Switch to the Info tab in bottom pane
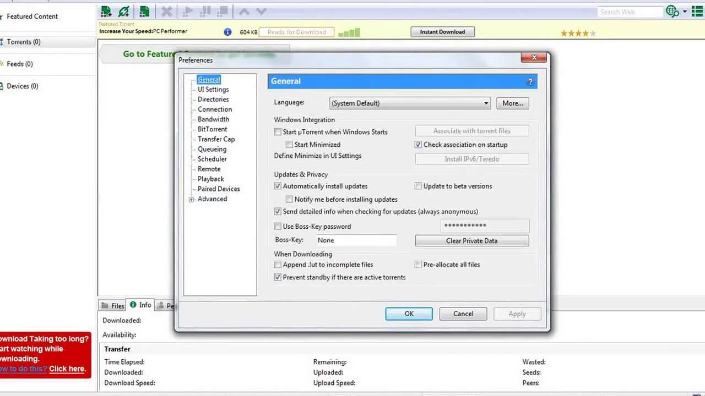Screen dimensions: 705x396 pyautogui.click(x=140, y=305)
